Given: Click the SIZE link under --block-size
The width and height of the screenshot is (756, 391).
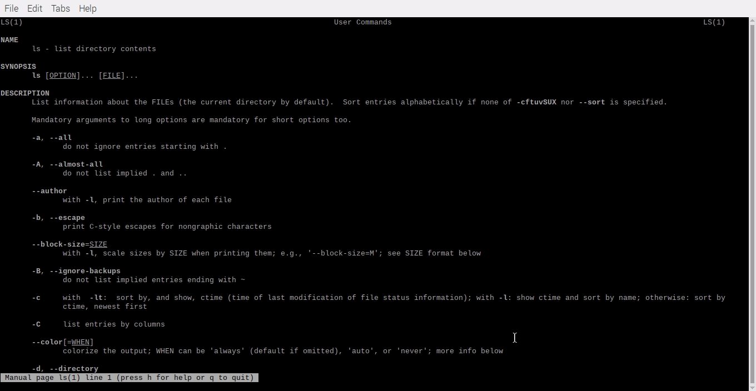Looking at the screenshot, I should point(98,244).
